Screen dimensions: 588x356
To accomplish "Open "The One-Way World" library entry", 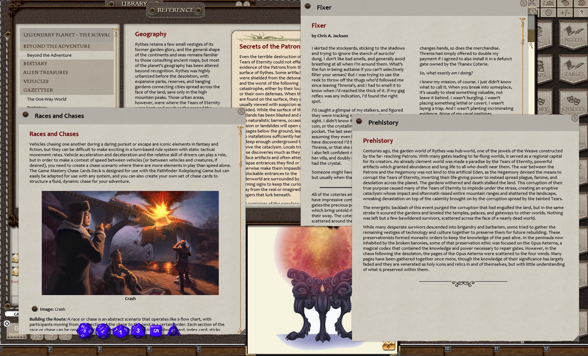I will (46, 99).
